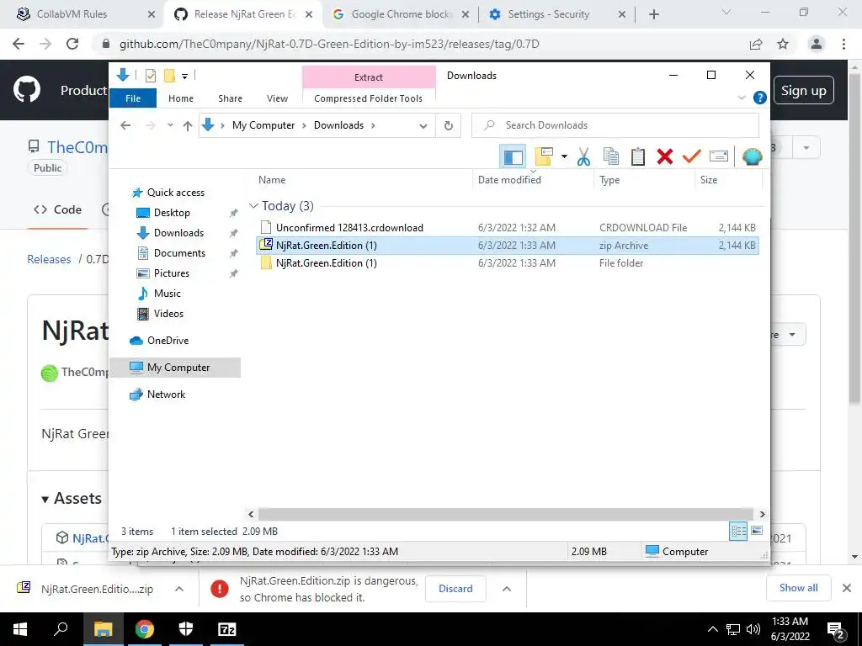Expand options for NjRat.Green.Editio....zip download
The image size is (862, 646).
click(178, 589)
